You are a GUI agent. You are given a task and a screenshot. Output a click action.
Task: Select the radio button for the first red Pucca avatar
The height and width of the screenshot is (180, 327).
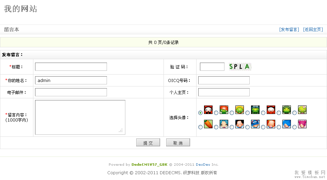point(200,113)
